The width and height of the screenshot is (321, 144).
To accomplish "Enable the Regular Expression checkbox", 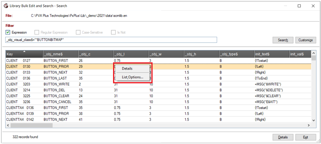I will coord(37,32).
